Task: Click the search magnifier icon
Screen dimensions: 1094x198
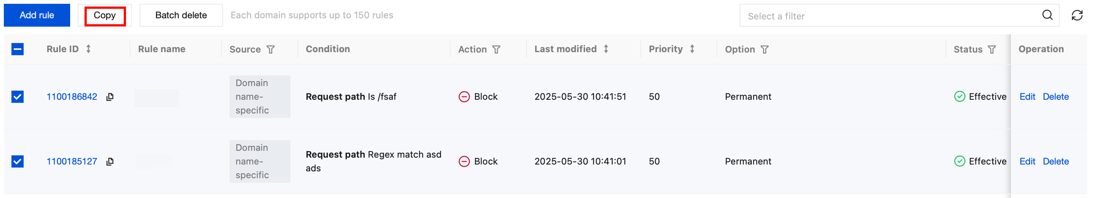Action: pos(1047,15)
